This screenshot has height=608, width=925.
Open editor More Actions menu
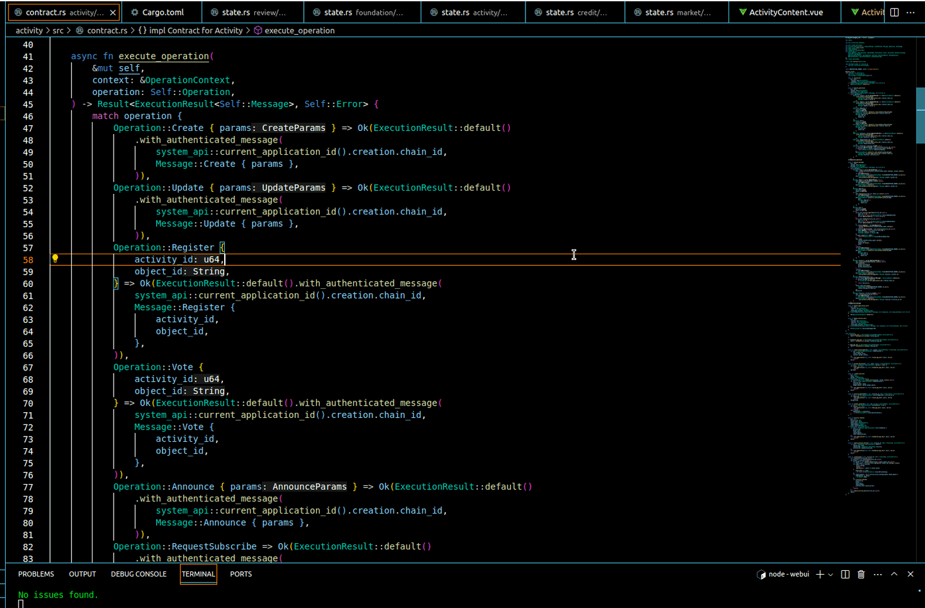tap(910, 12)
